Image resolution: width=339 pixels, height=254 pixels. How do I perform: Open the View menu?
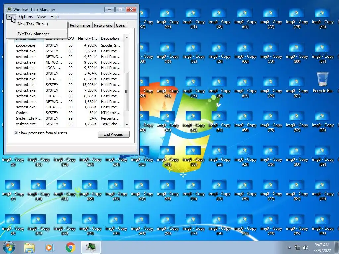pyautogui.click(x=41, y=17)
